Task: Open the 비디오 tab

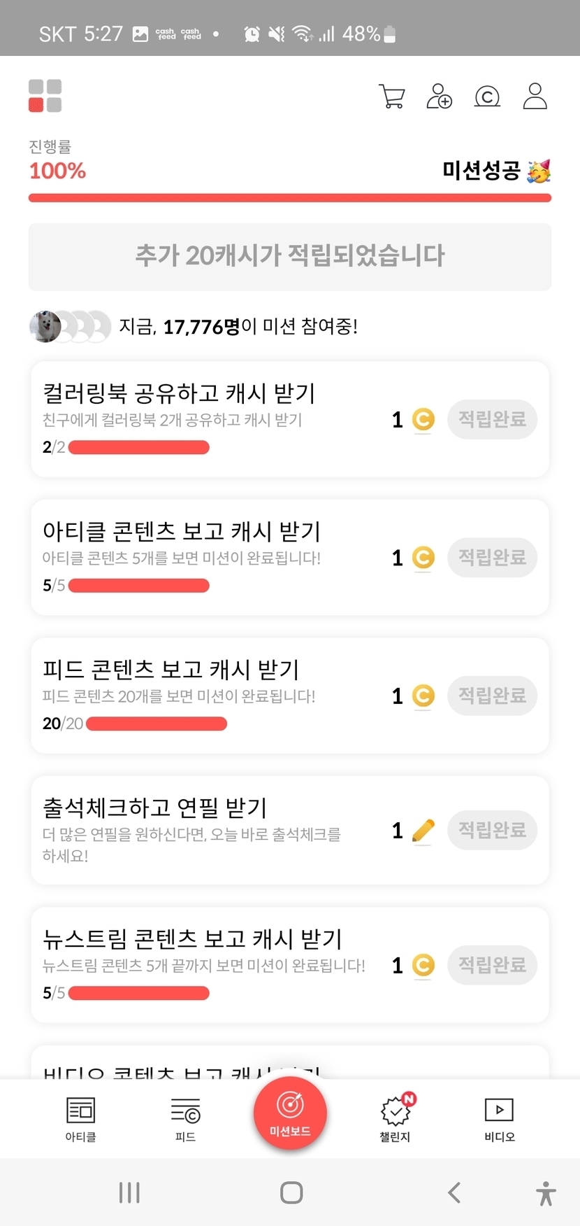Action: point(499,1119)
